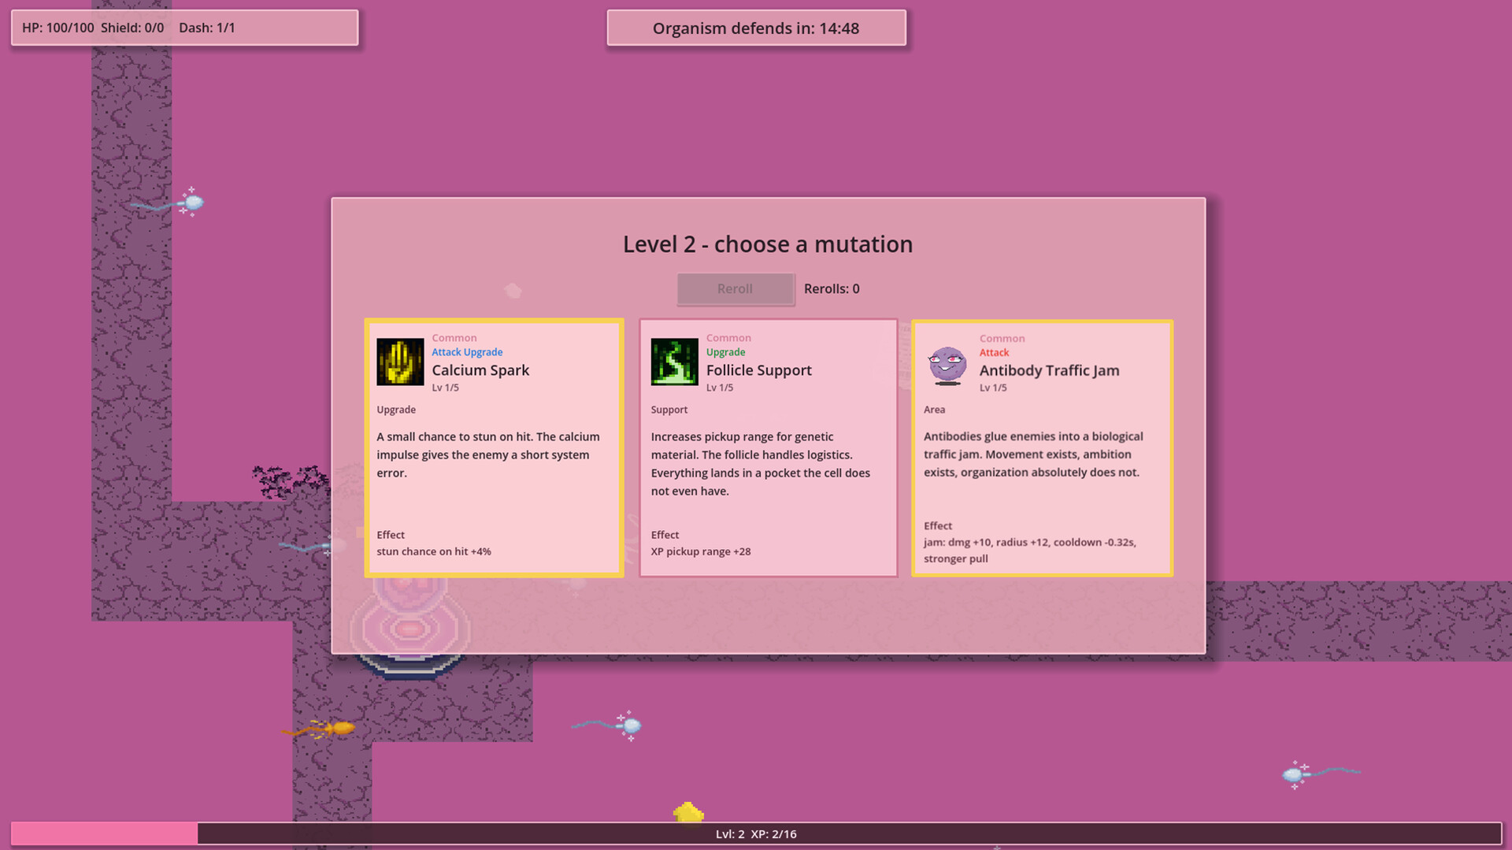Click the Calcium Spark yellow hand icon
This screenshot has height=850, width=1512.
(x=400, y=362)
